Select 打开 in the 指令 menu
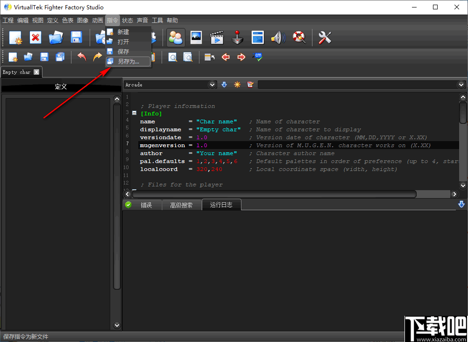Viewport: 468px width, 342px height. (128, 42)
